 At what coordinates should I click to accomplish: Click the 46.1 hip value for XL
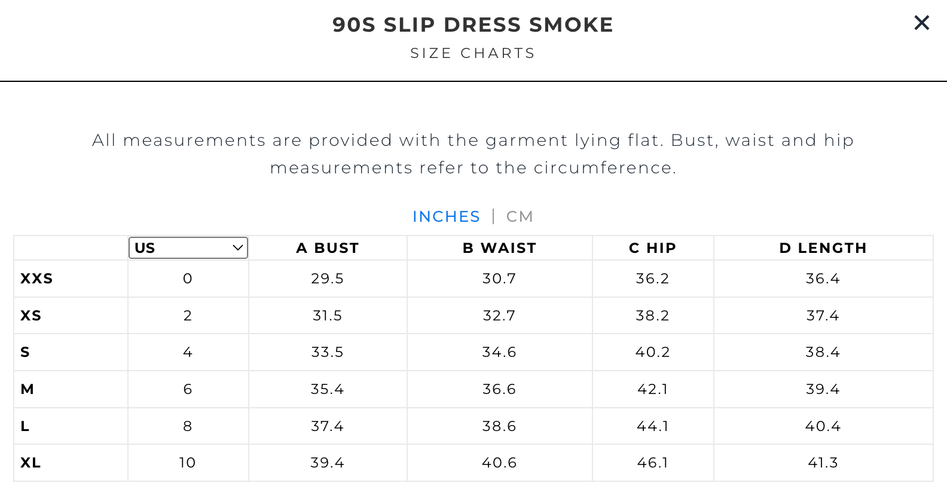(652, 463)
